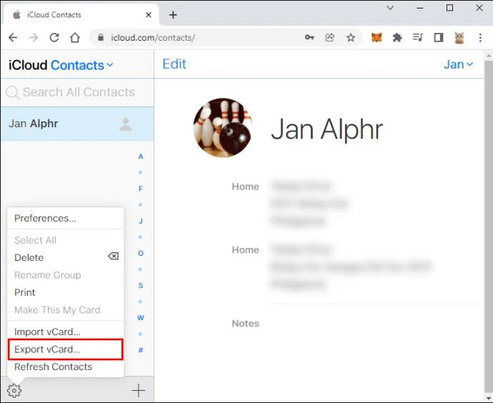Jump to the # index section
493x403 pixels.
(x=141, y=350)
